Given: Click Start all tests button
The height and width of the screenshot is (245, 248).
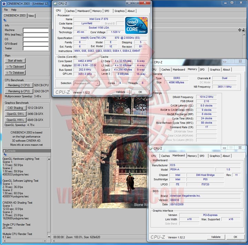Looking at the screenshot, I should coord(15,61).
